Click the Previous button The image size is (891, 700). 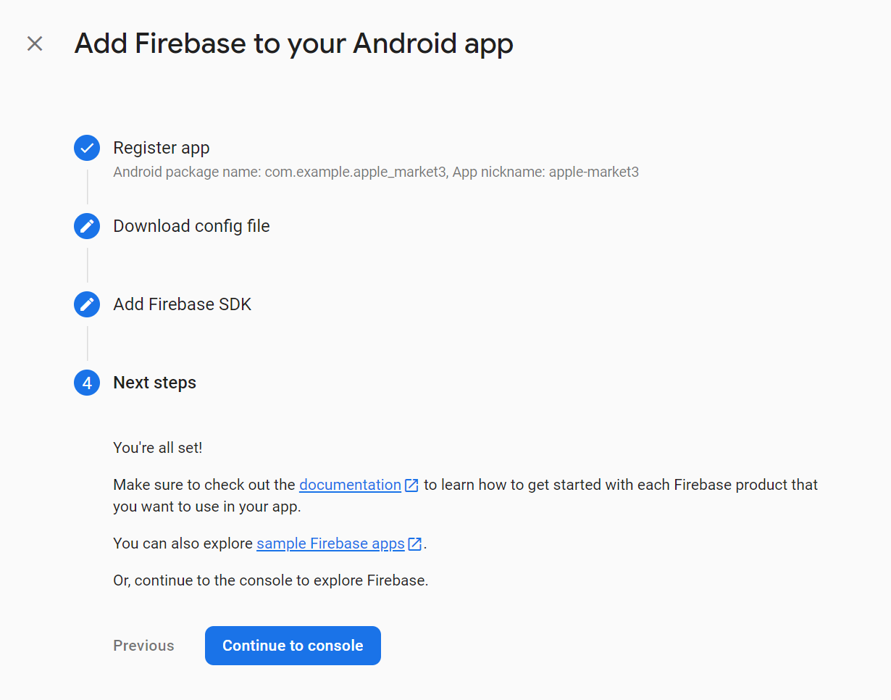[x=143, y=646]
